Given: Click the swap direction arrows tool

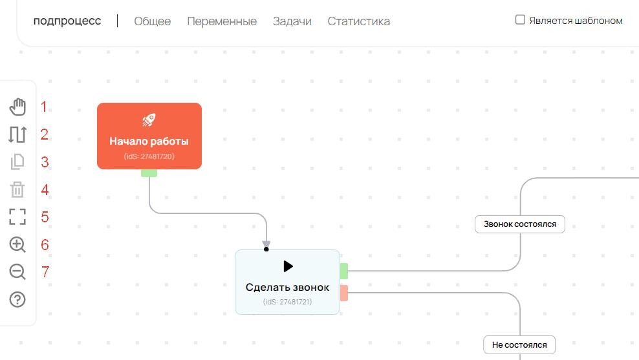Looking at the screenshot, I should pos(17,134).
